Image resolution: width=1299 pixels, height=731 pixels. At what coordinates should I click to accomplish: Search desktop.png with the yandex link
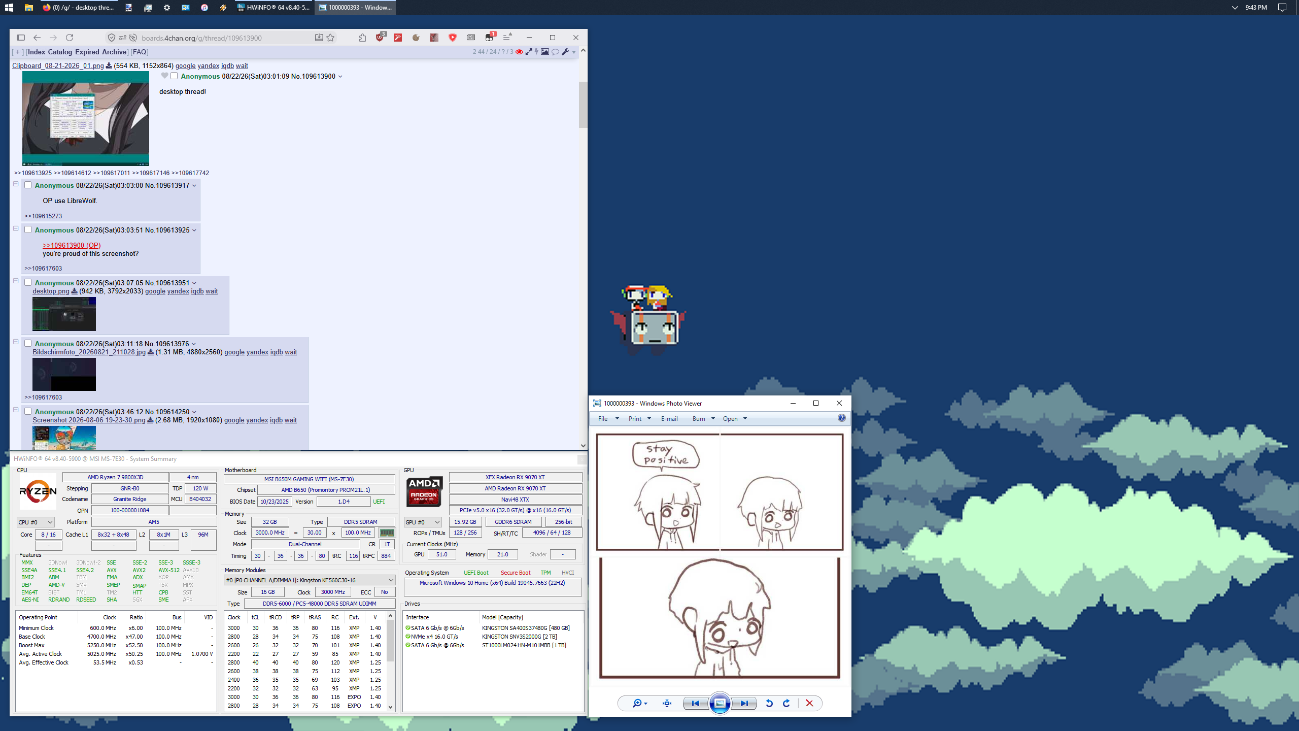tap(178, 291)
